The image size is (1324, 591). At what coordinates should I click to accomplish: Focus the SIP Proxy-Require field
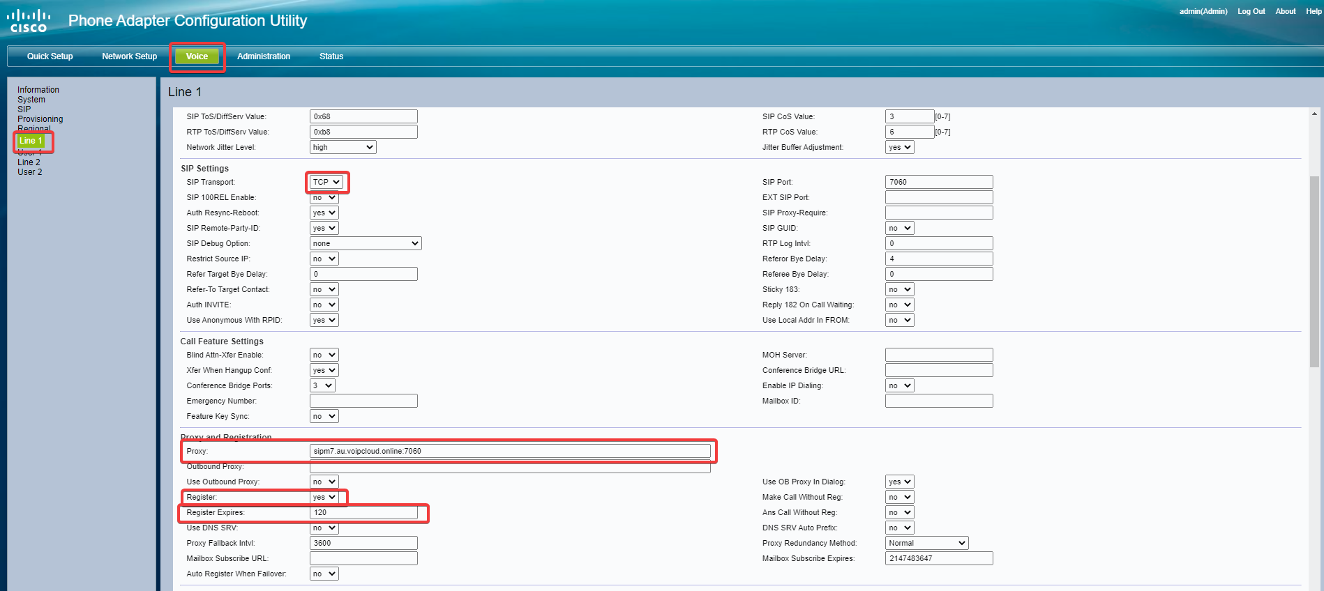(x=939, y=213)
